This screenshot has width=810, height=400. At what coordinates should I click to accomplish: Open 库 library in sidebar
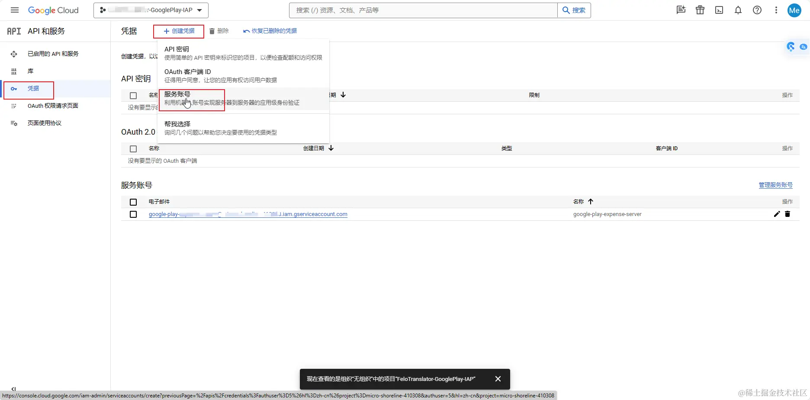(30, 71)
